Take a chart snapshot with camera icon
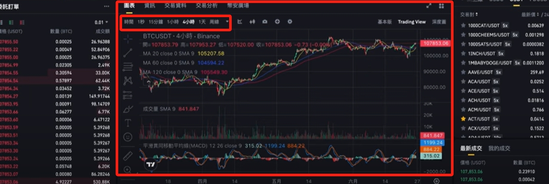This screenshot has height=184, width=549. pyautogui.click(x=265, y=21)
